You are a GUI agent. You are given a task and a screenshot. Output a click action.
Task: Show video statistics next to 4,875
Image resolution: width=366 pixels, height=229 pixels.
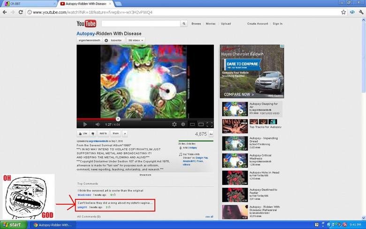point(211,134)
